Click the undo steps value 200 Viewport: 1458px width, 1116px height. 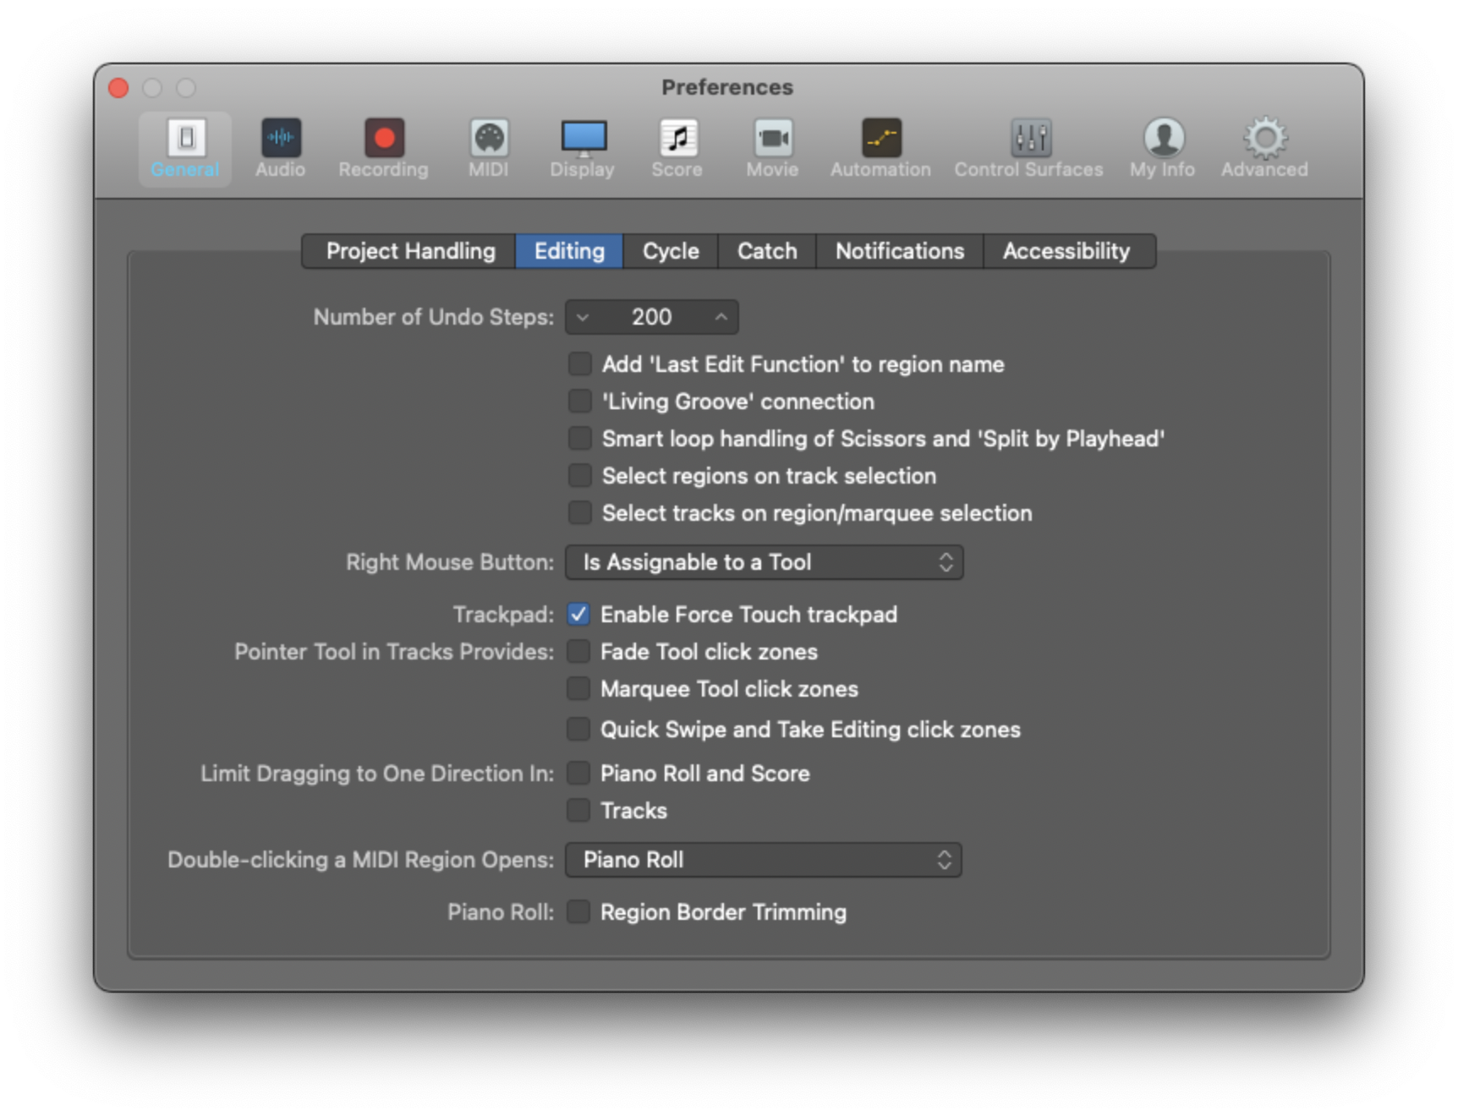click(651, 317)
